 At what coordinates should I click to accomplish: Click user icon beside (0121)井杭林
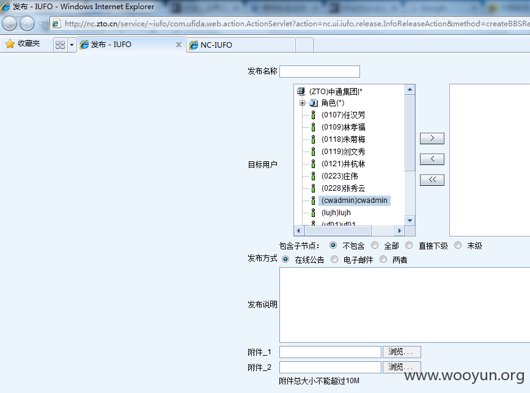tap(314, 164)
